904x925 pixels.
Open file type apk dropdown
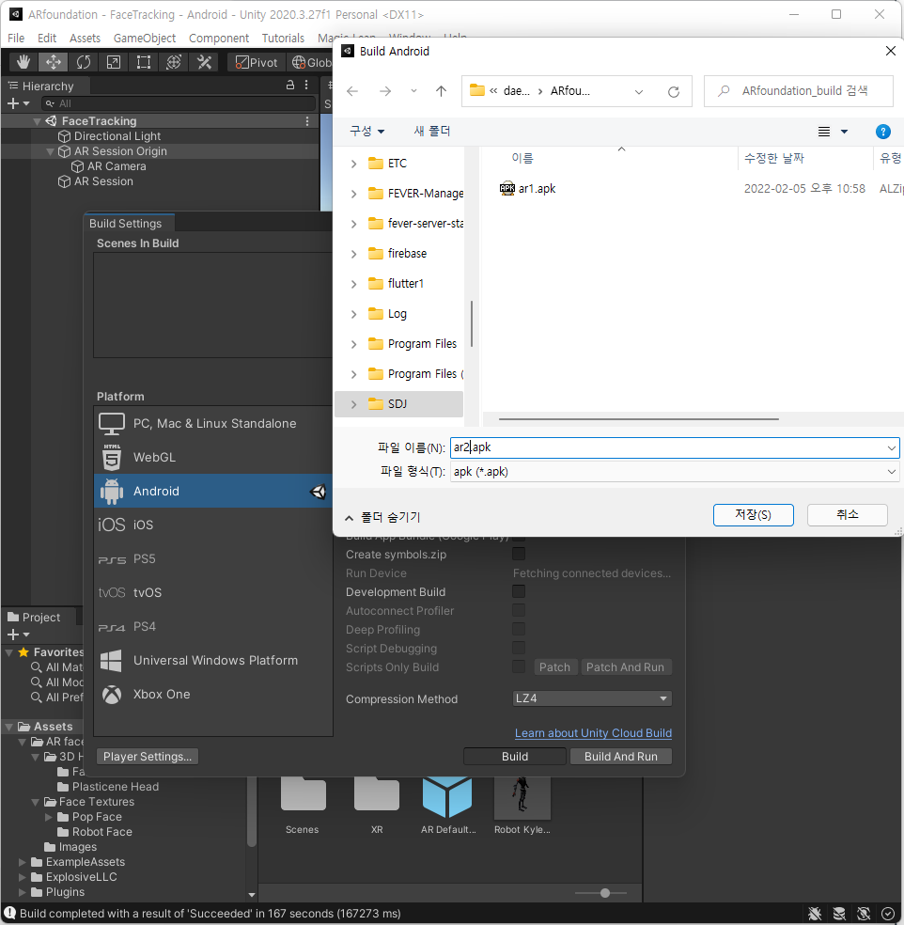pos(675,472)
